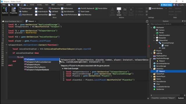
Task: Click the Undo arrow in quick access bar
Action: pos(12,5)
